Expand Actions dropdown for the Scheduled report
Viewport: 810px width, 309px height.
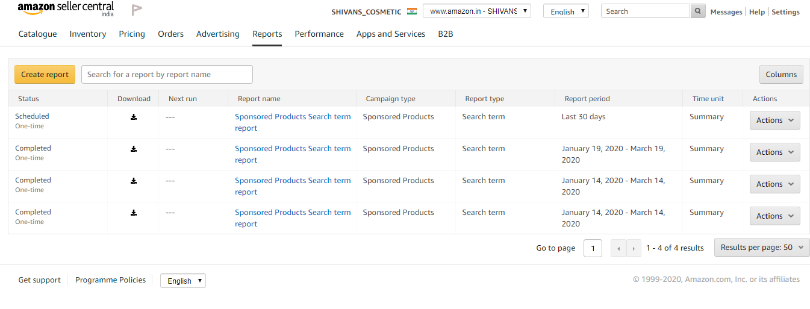point(774,120)
